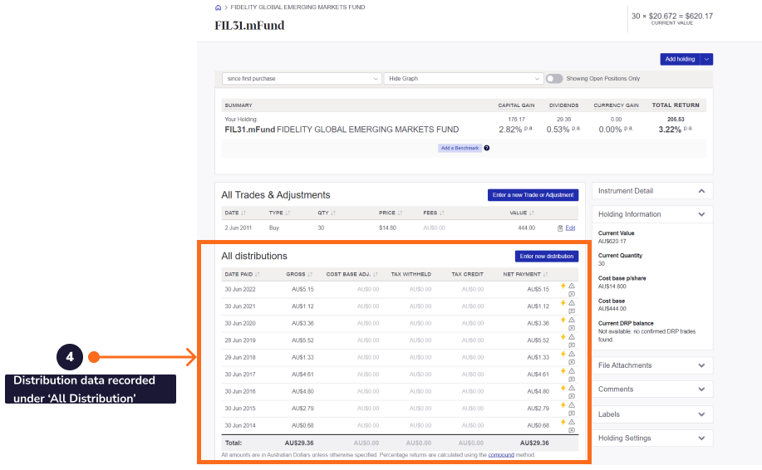Click 'Cost base p/share' label
Screen dimensions: 762x470
[622, 278]
